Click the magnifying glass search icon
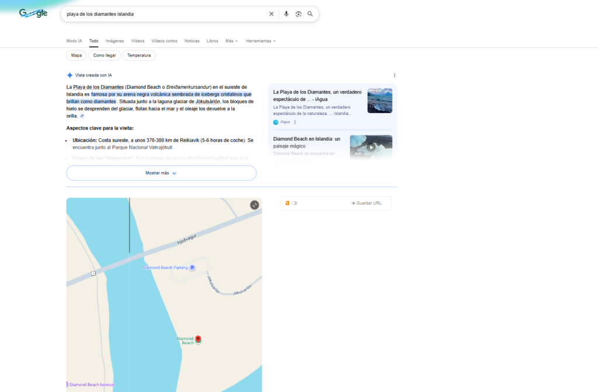598x392 pixels. coord(310,14)
